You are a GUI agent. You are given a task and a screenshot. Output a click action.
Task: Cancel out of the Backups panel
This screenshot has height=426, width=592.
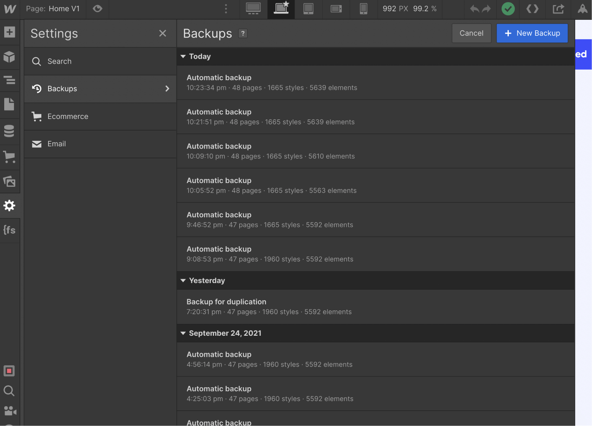click(x=471, y=33)
